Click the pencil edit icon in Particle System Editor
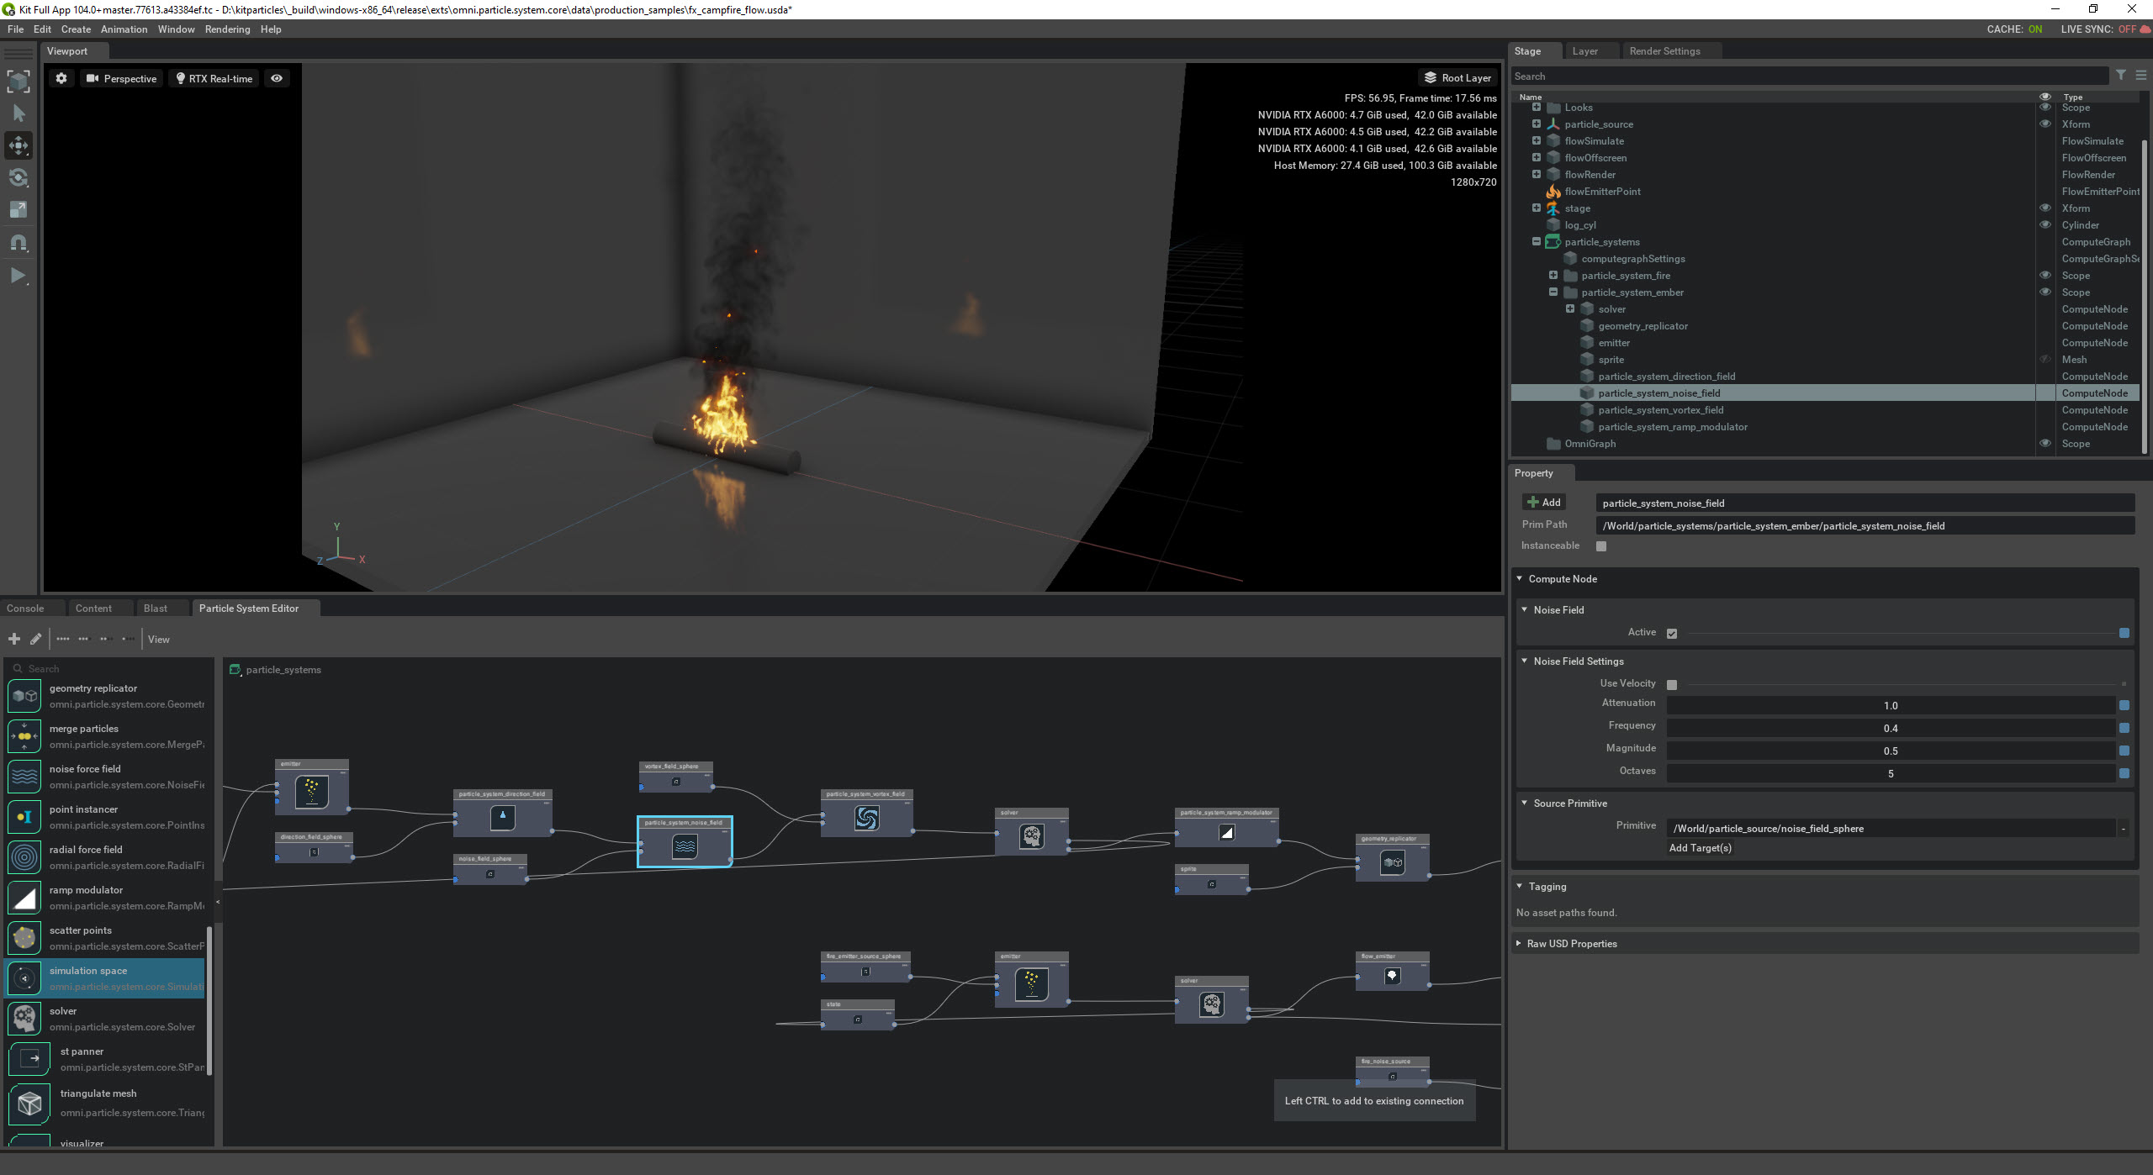 (35, 640)
